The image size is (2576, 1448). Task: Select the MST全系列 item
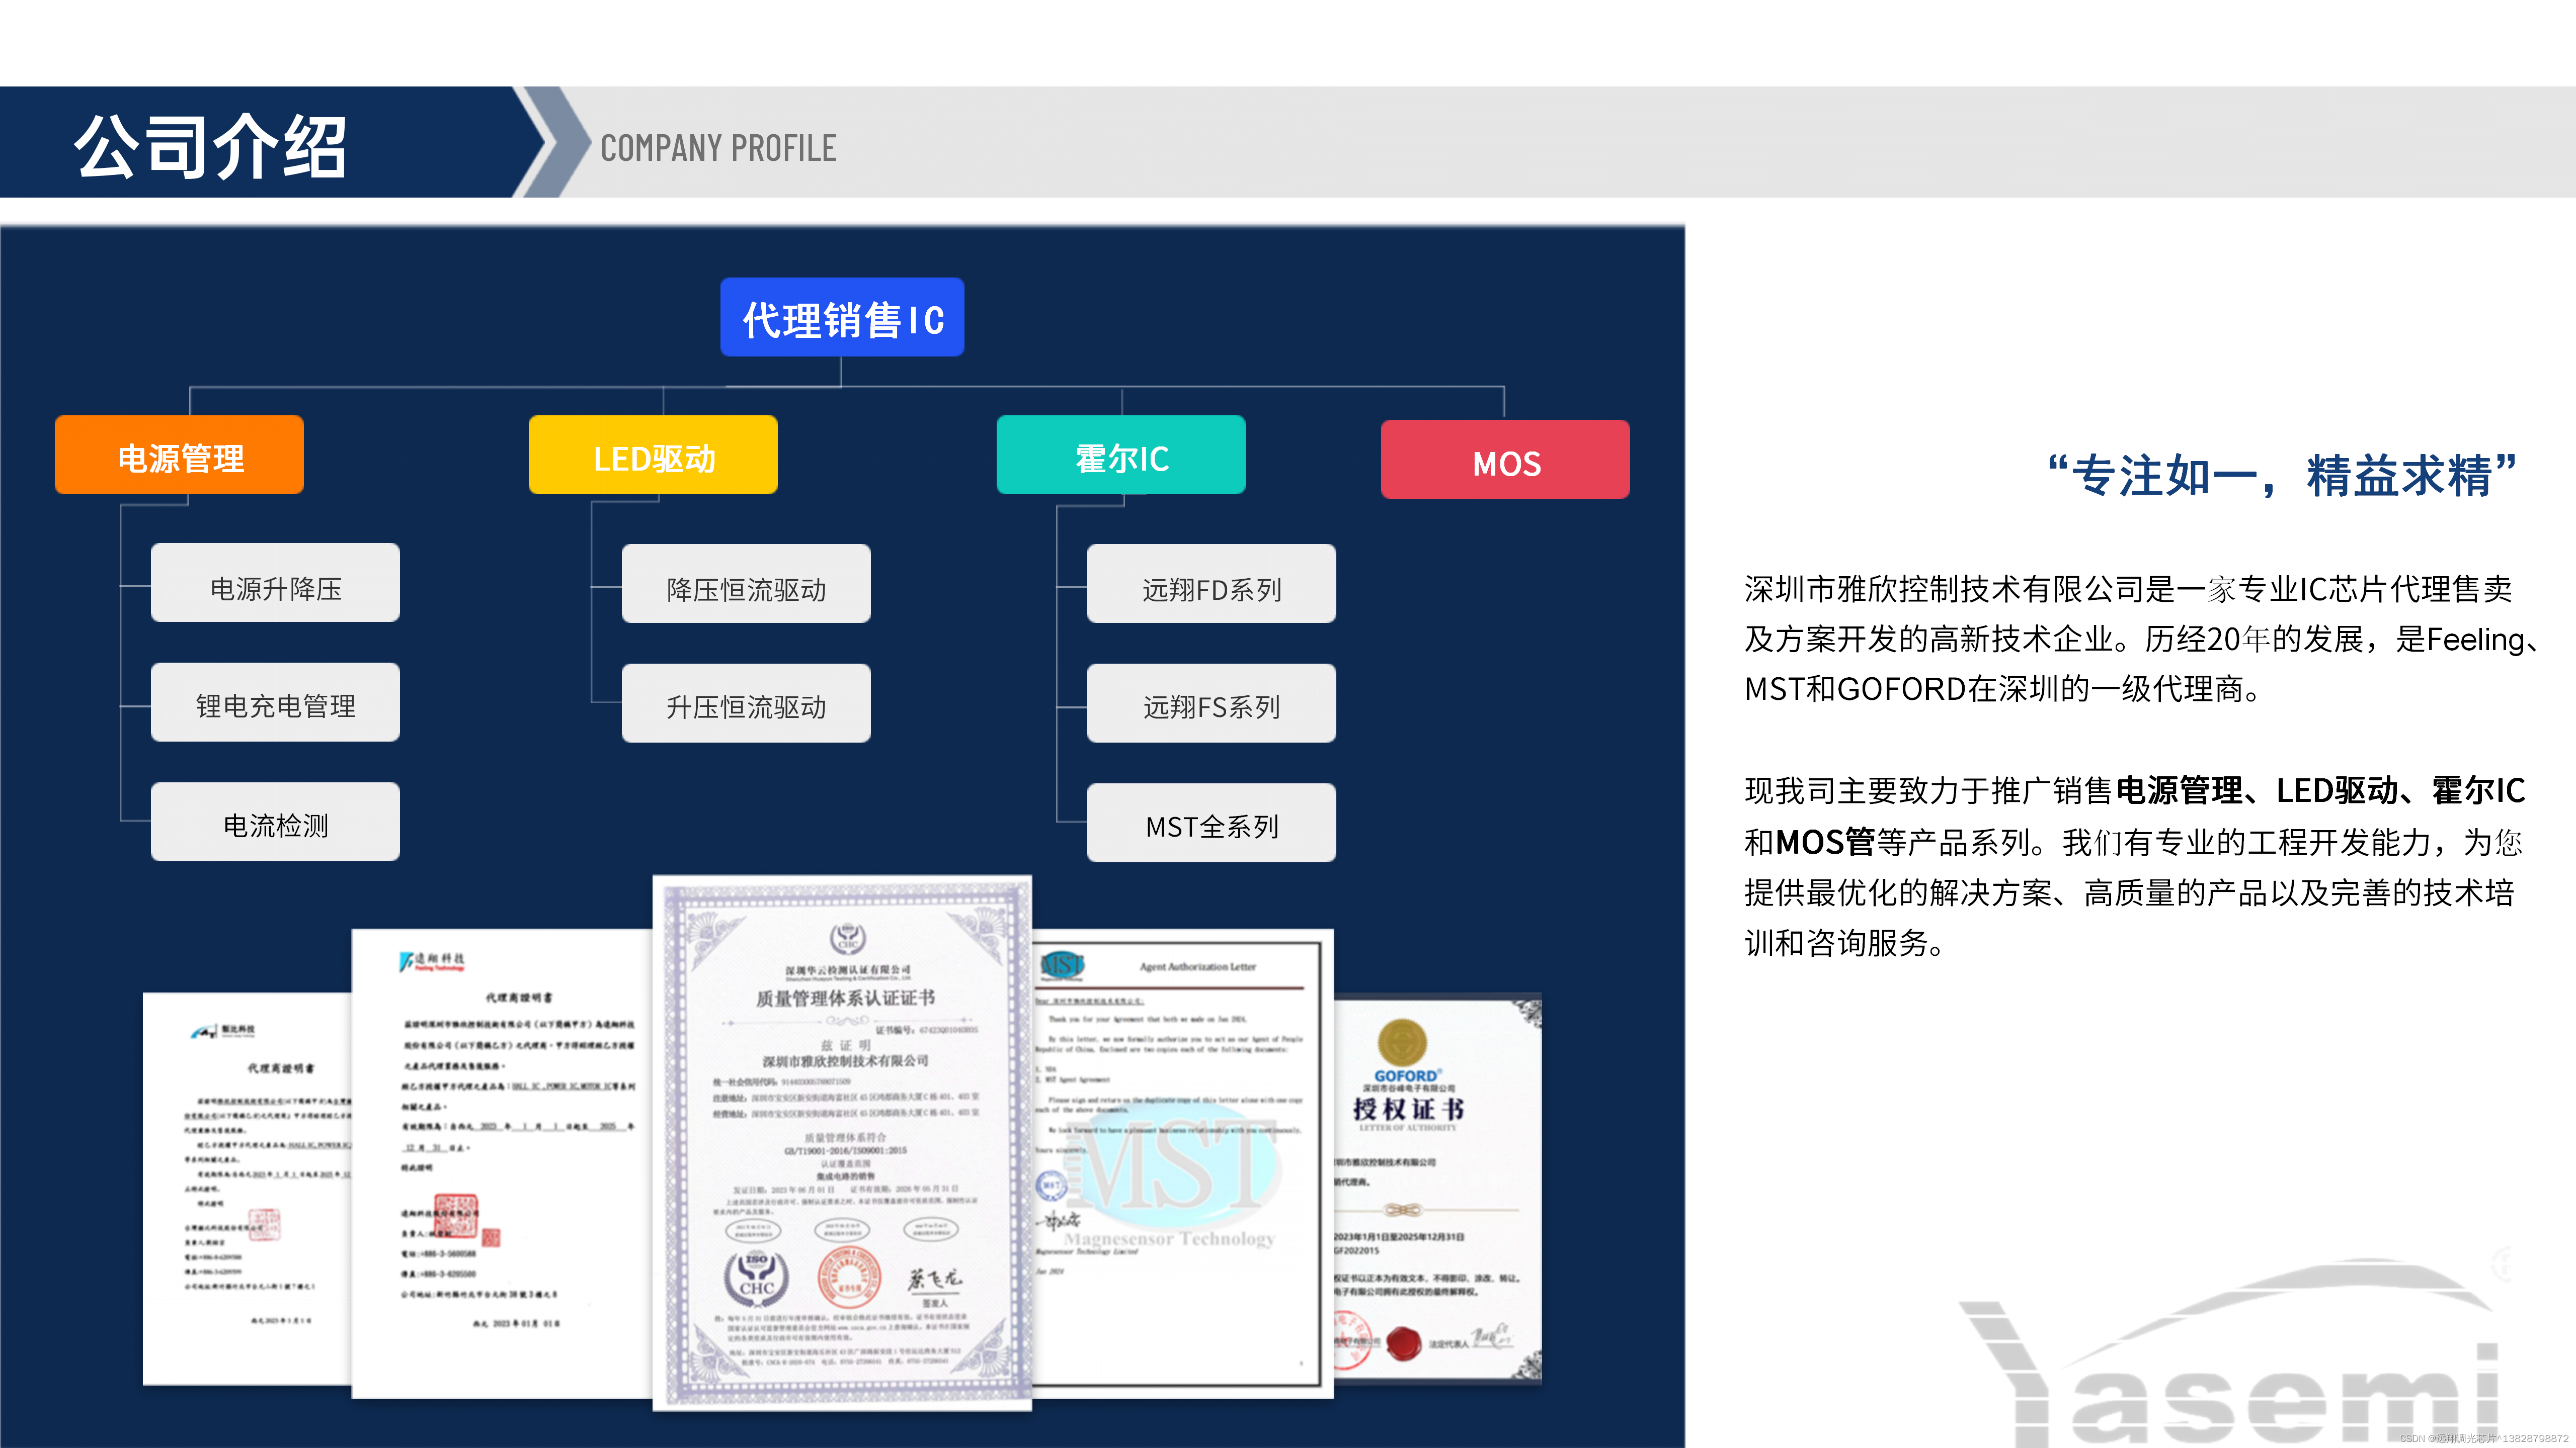[x=1211, y=824]
